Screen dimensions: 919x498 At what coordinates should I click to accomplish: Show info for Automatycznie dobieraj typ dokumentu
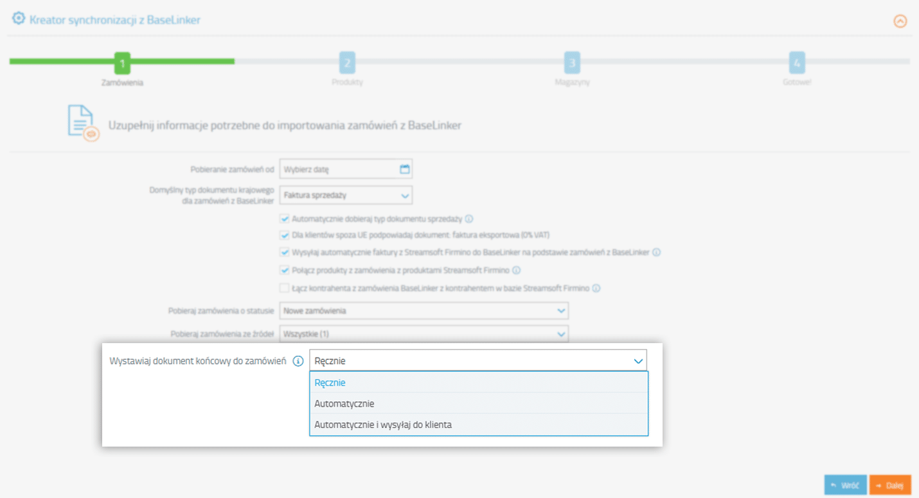point(469,218)
